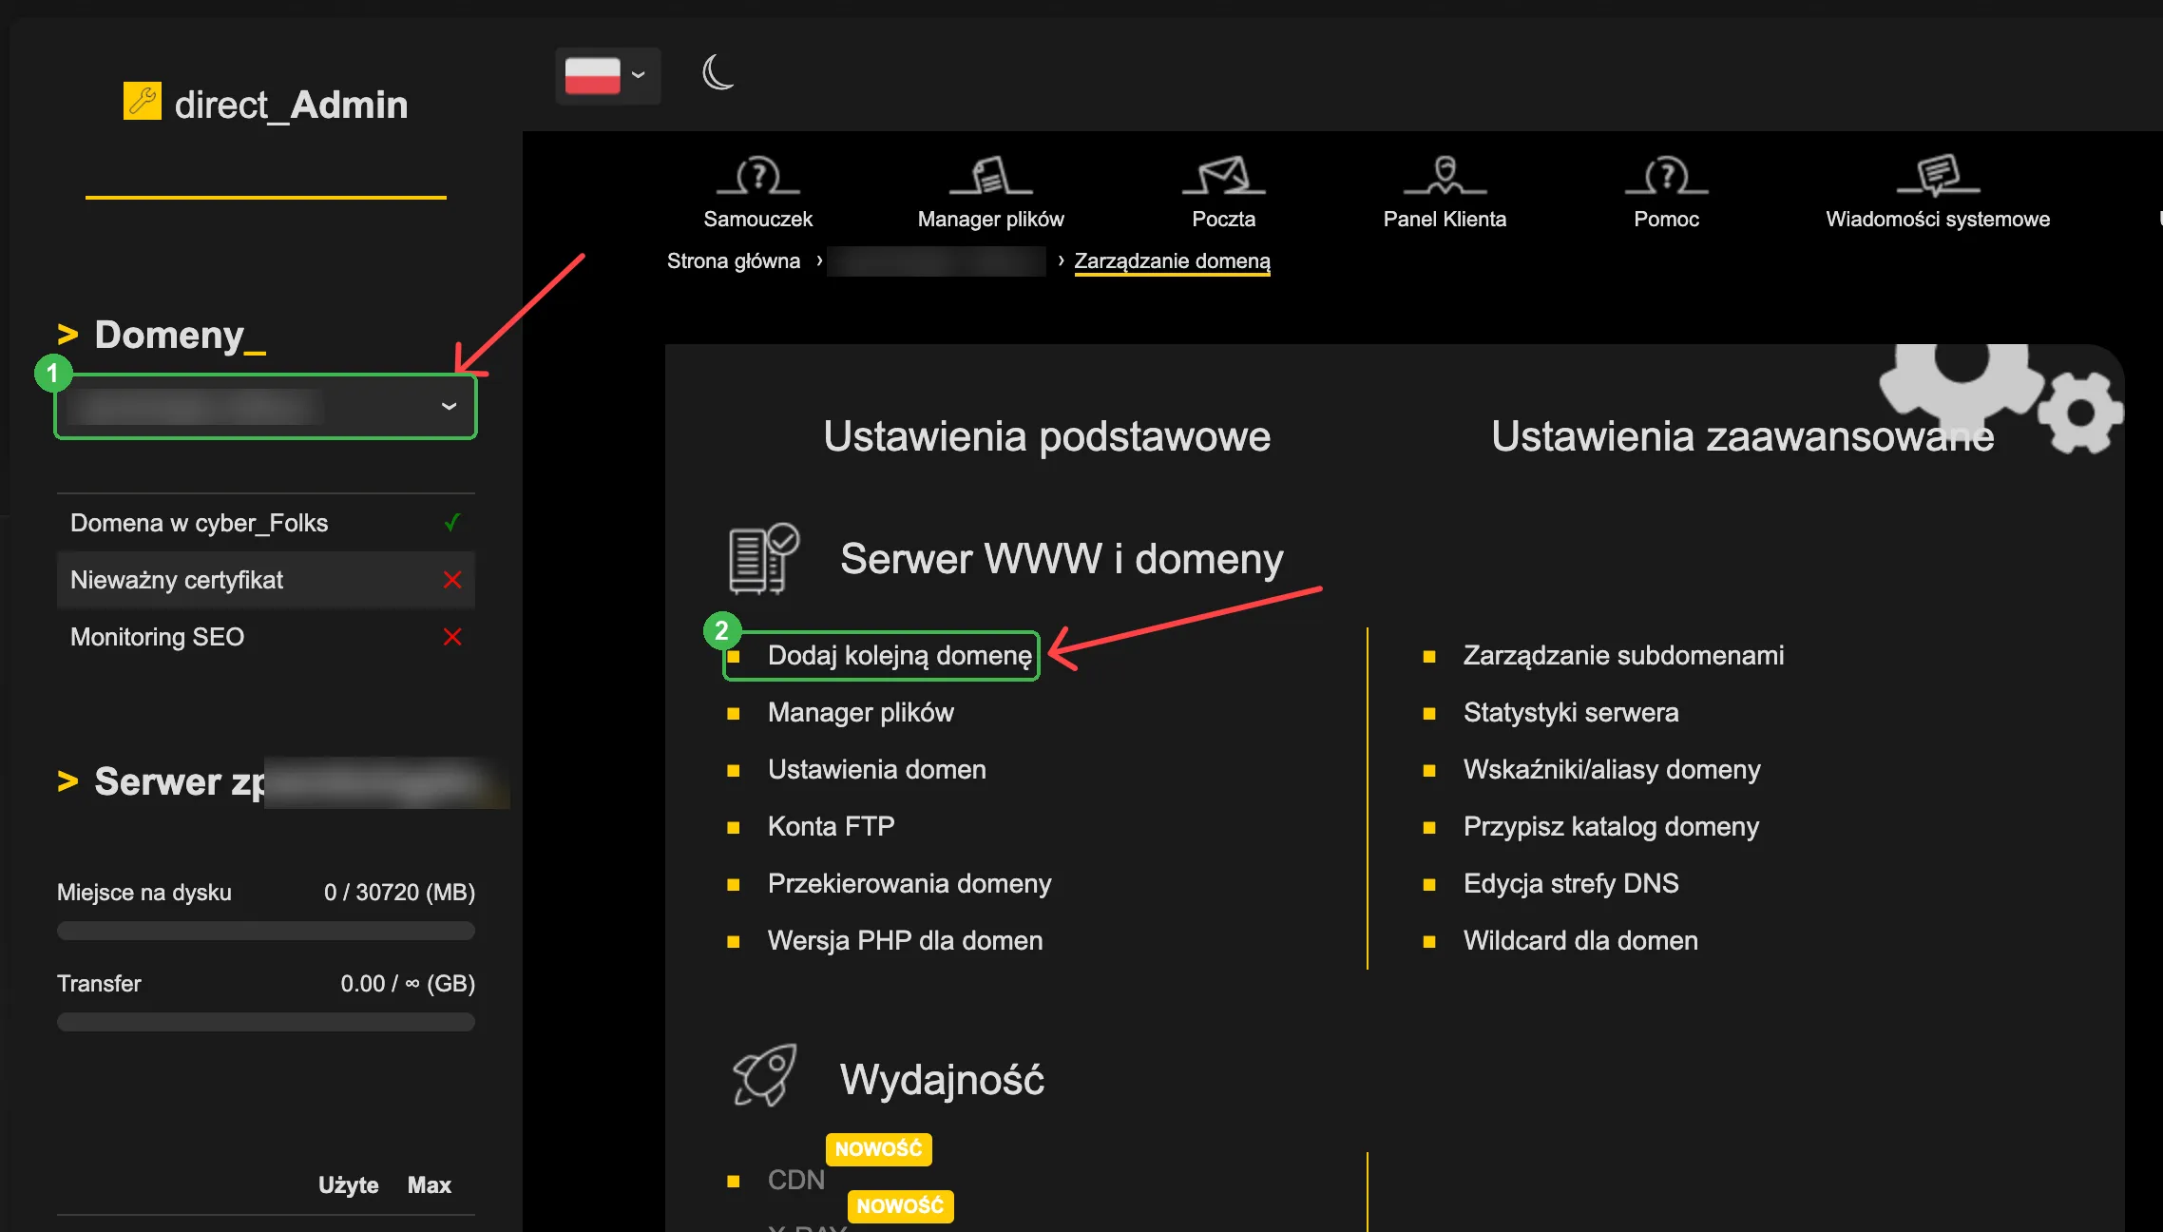Open Konta FTP
The height and width of the screenshot is (1232, 2163).
click(x=831, y=827)
